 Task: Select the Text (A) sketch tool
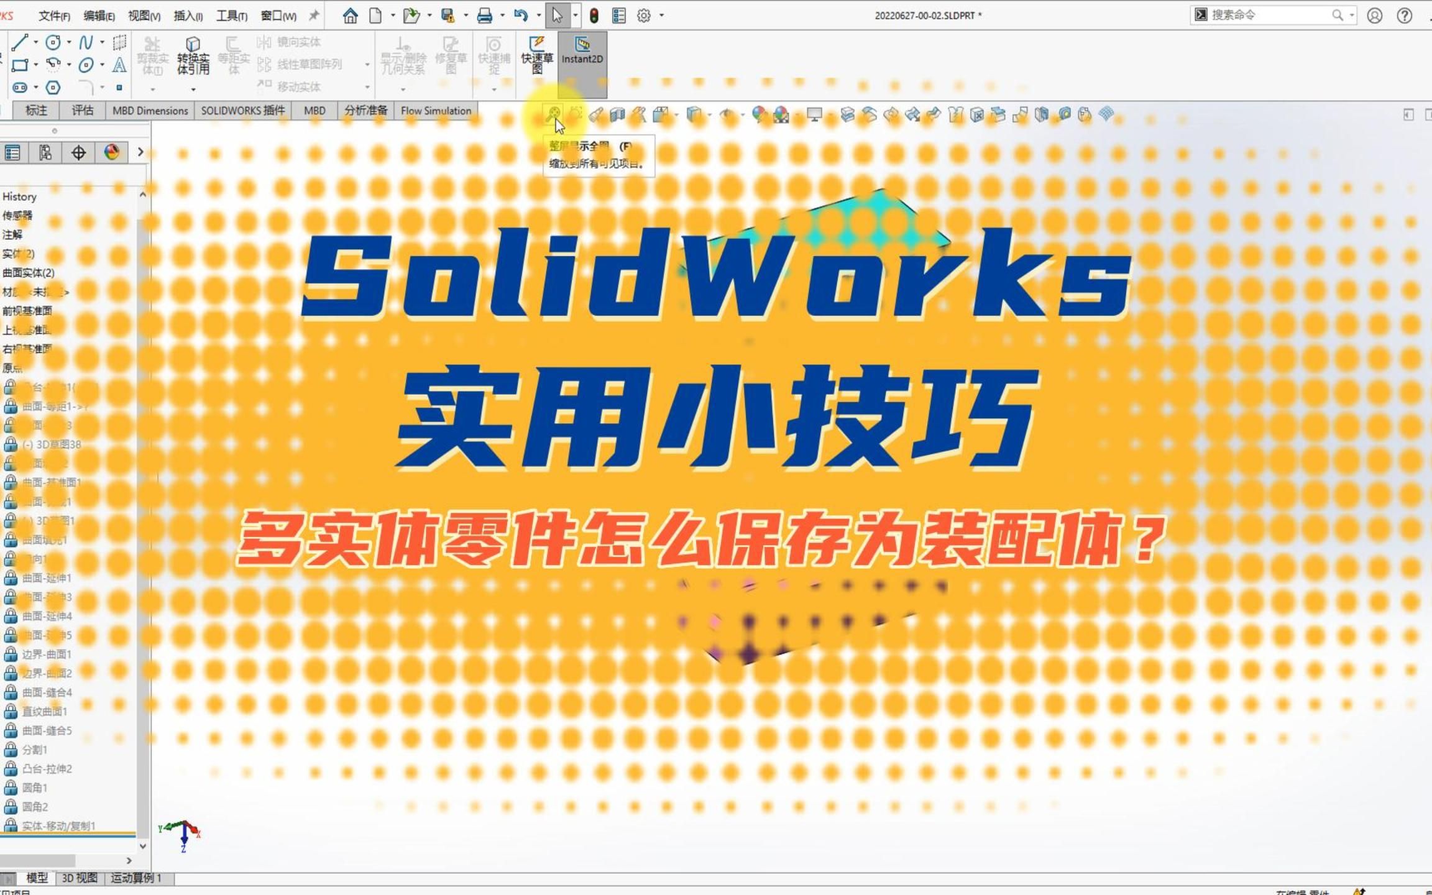pyautogui.click(x=119, y=65)
